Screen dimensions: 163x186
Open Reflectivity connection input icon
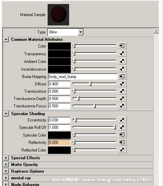(x=122, y=142)
